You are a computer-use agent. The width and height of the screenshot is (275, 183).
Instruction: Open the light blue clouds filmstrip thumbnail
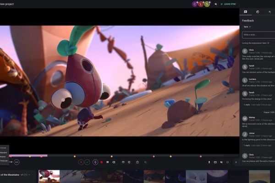click(196, 177)
